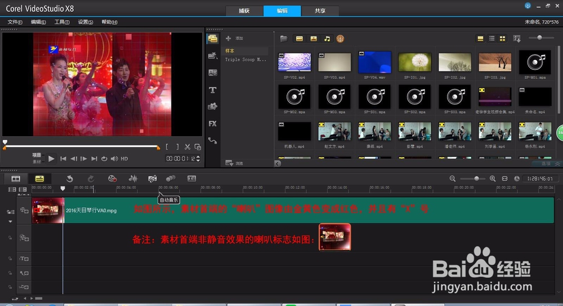The height and width of the screenshot is (306, 563).
Task: Select the Triple Scoop M... folder
Action: coord(246,60)
